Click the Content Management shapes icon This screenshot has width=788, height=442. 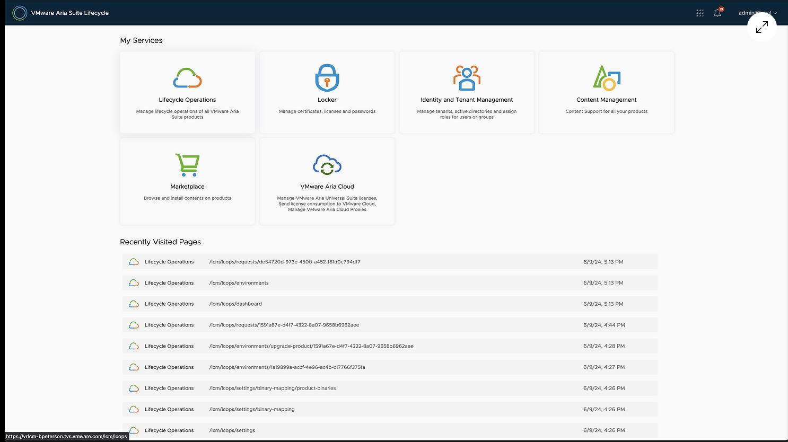607,78
